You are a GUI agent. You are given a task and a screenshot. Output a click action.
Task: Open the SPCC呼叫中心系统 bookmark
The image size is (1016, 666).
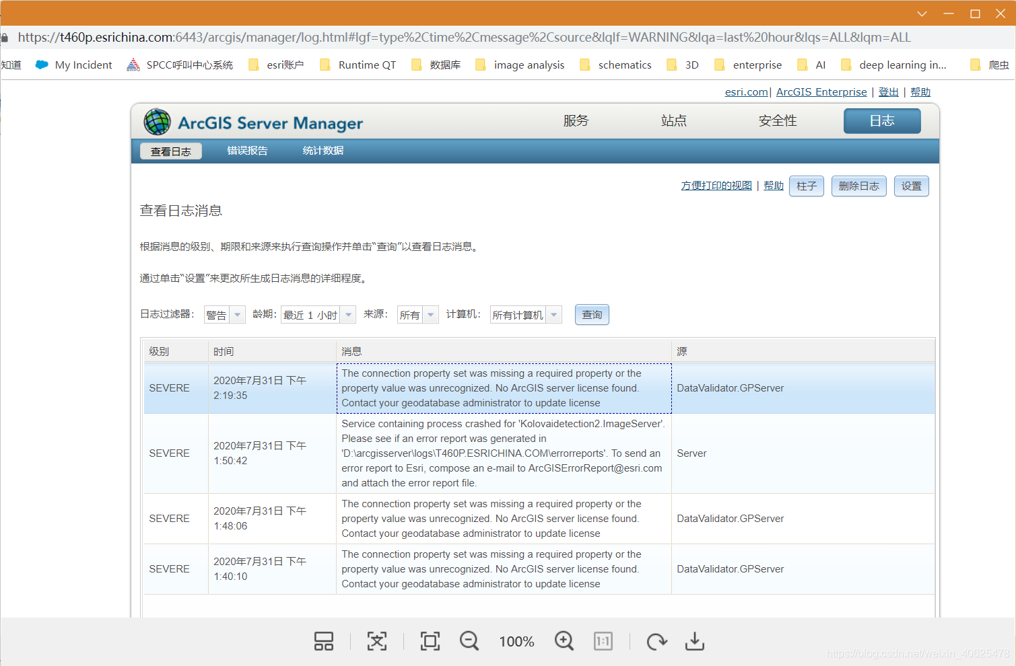tap(180, 65)
